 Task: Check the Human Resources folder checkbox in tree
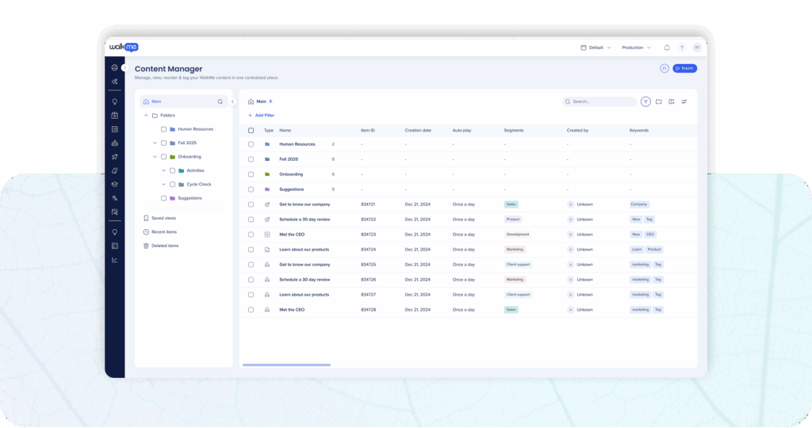tap(163, 129)
